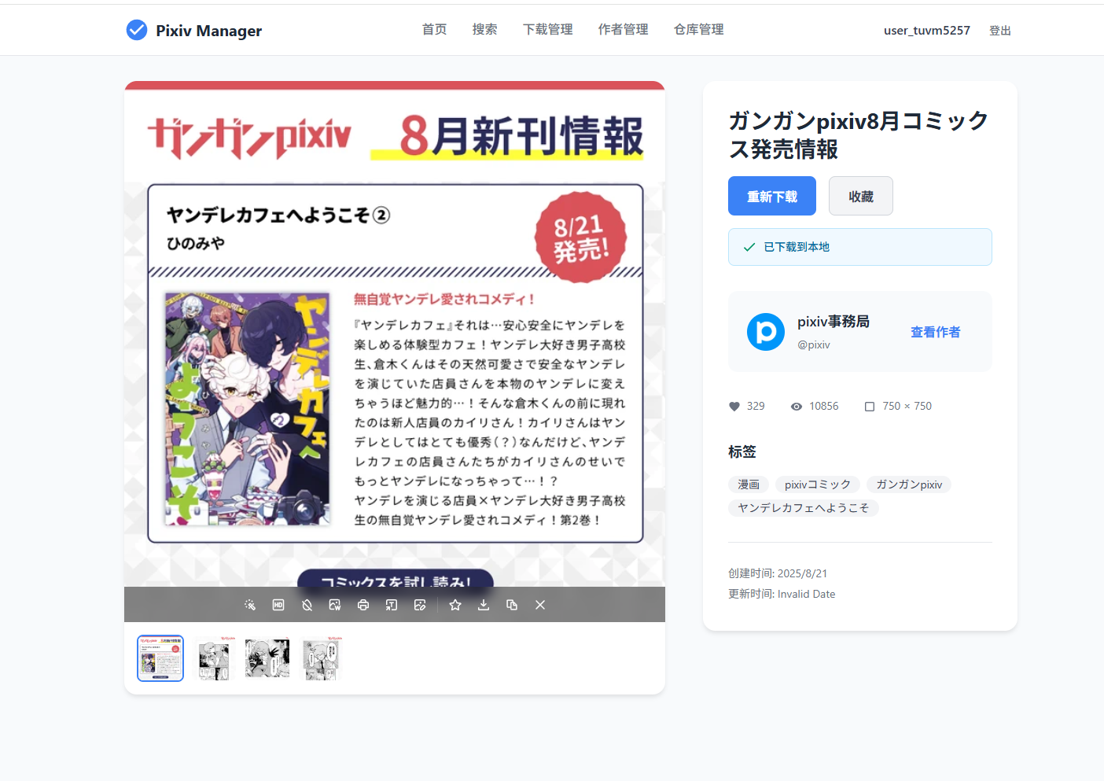Viewport: 1104px width, 781px height.
Task: Copy image using the copy icon
Action: [512, 605]
